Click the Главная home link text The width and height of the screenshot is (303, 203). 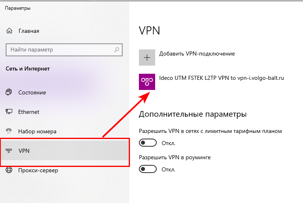pos(28,31)
